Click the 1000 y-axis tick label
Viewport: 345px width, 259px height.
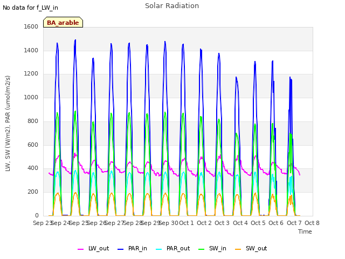point(31,97)
